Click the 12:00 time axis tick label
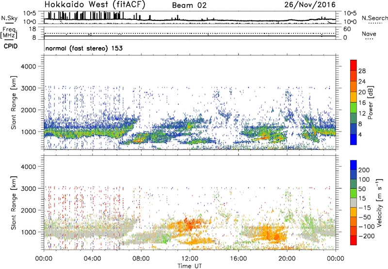This screenshot has width=388, height=269. pyautogui.click(x=190, y=259)
